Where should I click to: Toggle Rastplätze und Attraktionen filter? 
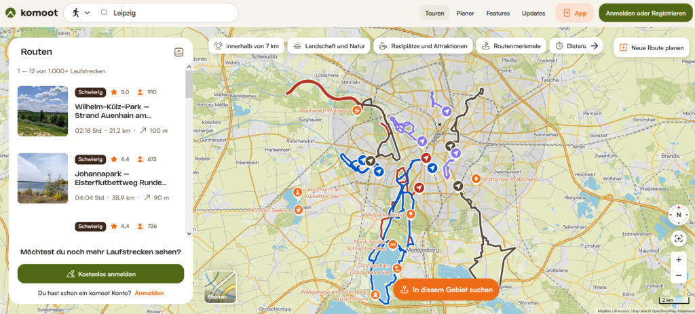click(x=423, y=46)
